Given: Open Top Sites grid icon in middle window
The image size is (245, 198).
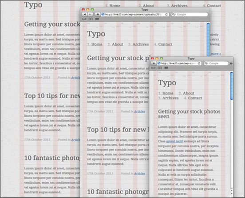Looking at the screenshot, I should coord(97,19).
